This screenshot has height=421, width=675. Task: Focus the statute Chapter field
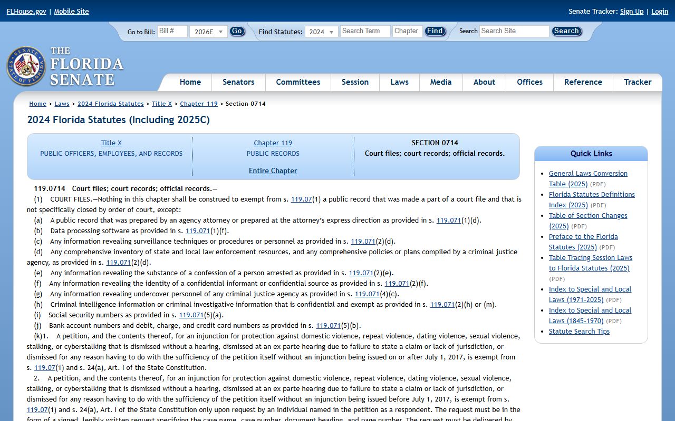[408, 31]
